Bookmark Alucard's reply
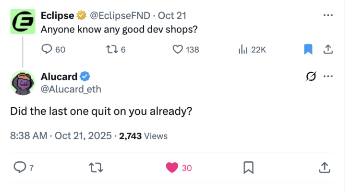 click(248, 168)
